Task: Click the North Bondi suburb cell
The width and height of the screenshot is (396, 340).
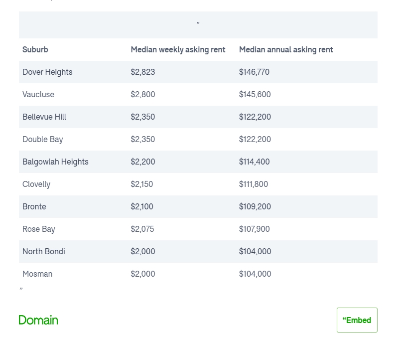Action: click(44, 252)
